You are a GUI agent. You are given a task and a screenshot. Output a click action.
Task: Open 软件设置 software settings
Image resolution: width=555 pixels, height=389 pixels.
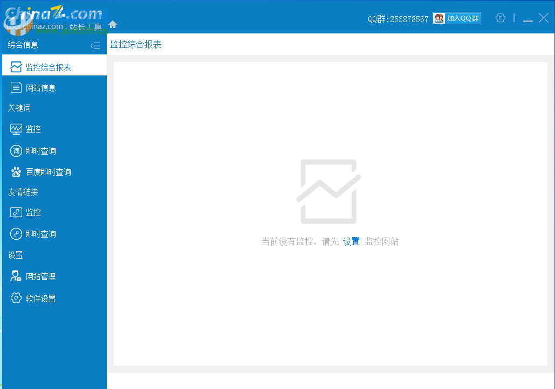[x=40, y=297]
